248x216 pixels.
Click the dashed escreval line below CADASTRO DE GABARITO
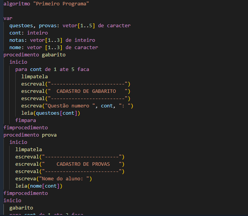click(x=76, y=99)
